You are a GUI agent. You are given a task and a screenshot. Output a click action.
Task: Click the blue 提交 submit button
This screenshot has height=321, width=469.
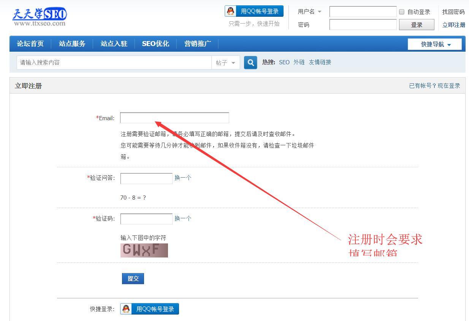tap(133, 278)
